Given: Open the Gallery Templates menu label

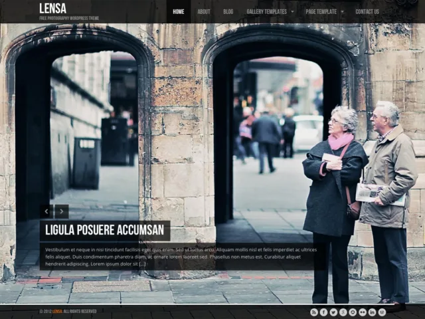Looking at the screenshot, I should coord(267,12).
